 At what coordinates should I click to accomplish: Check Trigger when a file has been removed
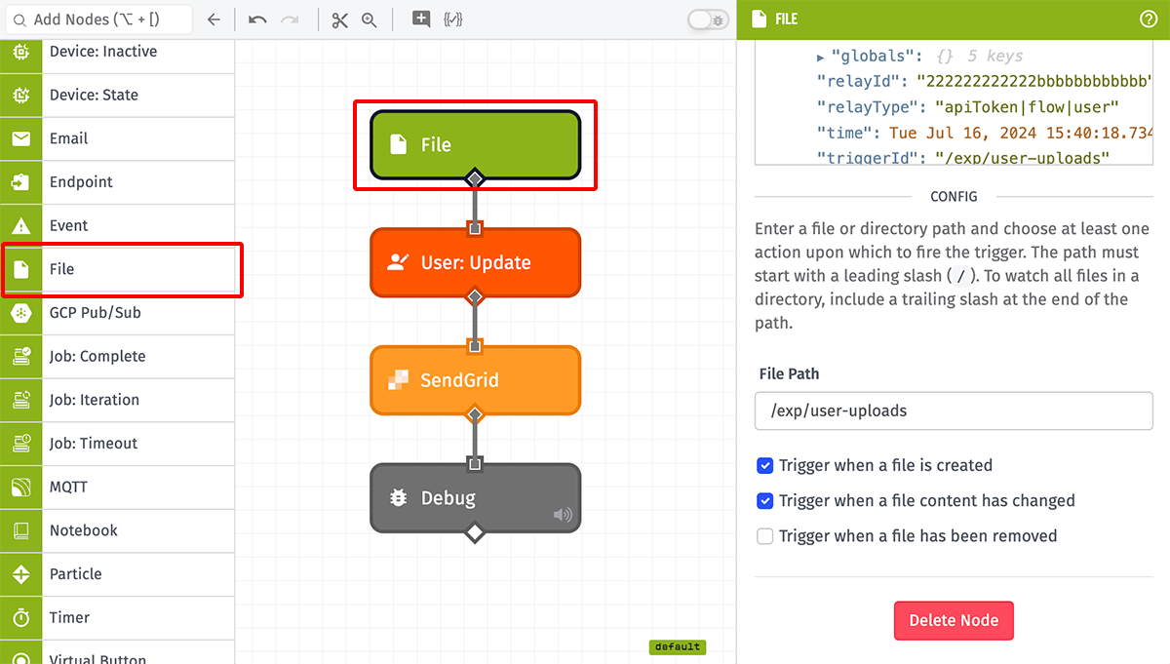[765, 535]
